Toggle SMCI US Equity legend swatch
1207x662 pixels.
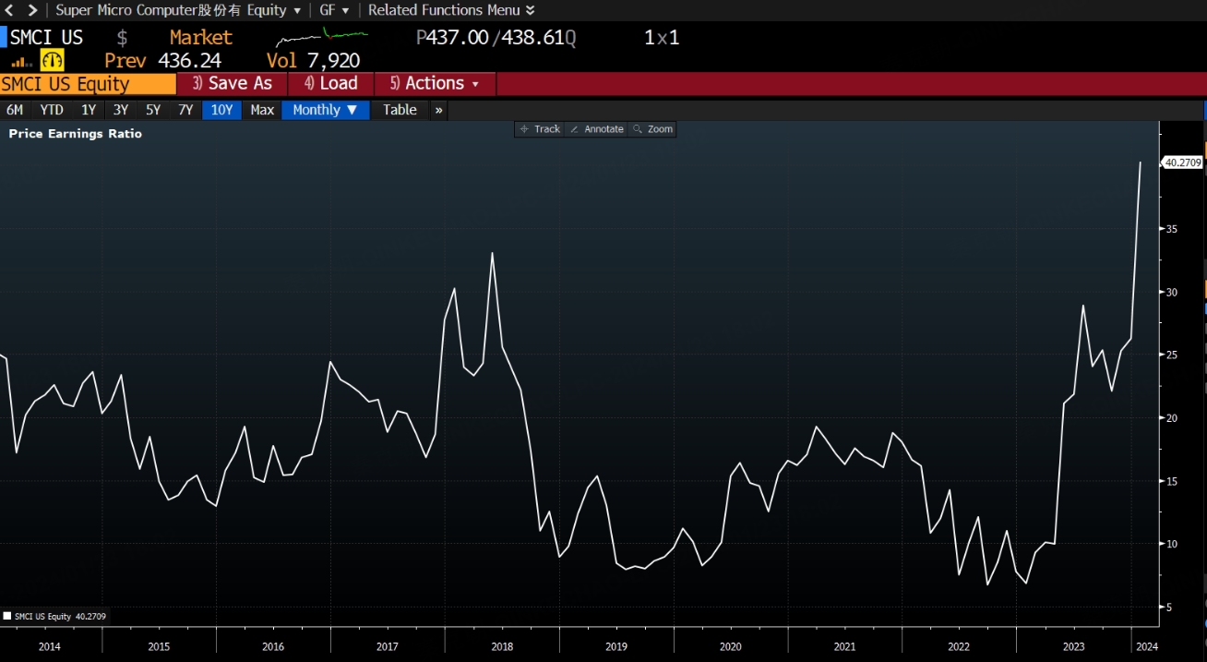click(7, 616)
